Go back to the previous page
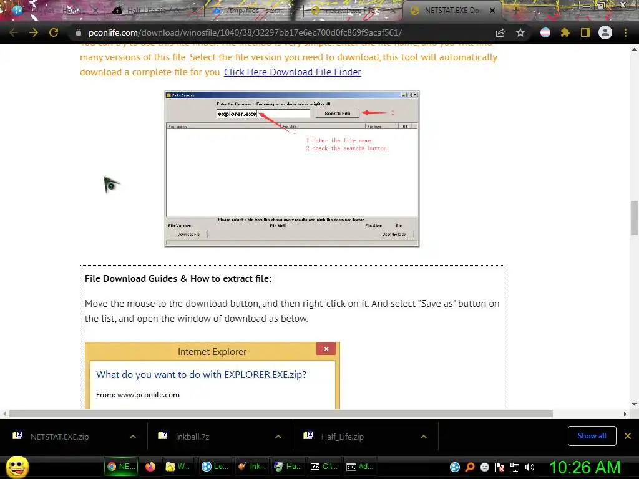 click(x=14, y=32)
